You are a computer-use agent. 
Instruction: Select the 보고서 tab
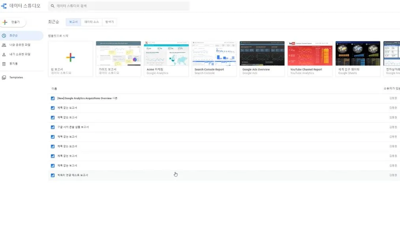tap(73, 22)
